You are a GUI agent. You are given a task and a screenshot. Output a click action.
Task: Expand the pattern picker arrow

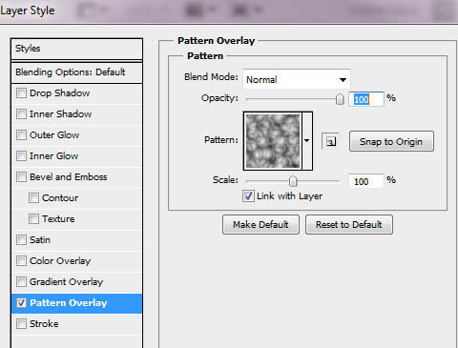(x=307, y=140)
